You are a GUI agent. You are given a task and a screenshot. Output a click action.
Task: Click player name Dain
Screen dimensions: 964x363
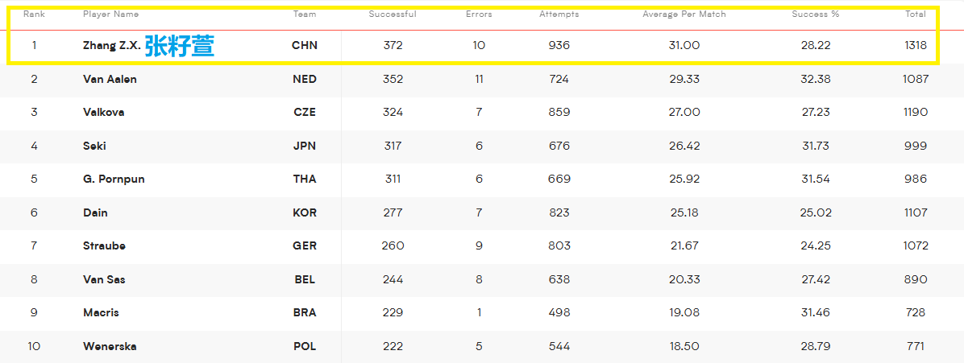click(x=95, y=213)
